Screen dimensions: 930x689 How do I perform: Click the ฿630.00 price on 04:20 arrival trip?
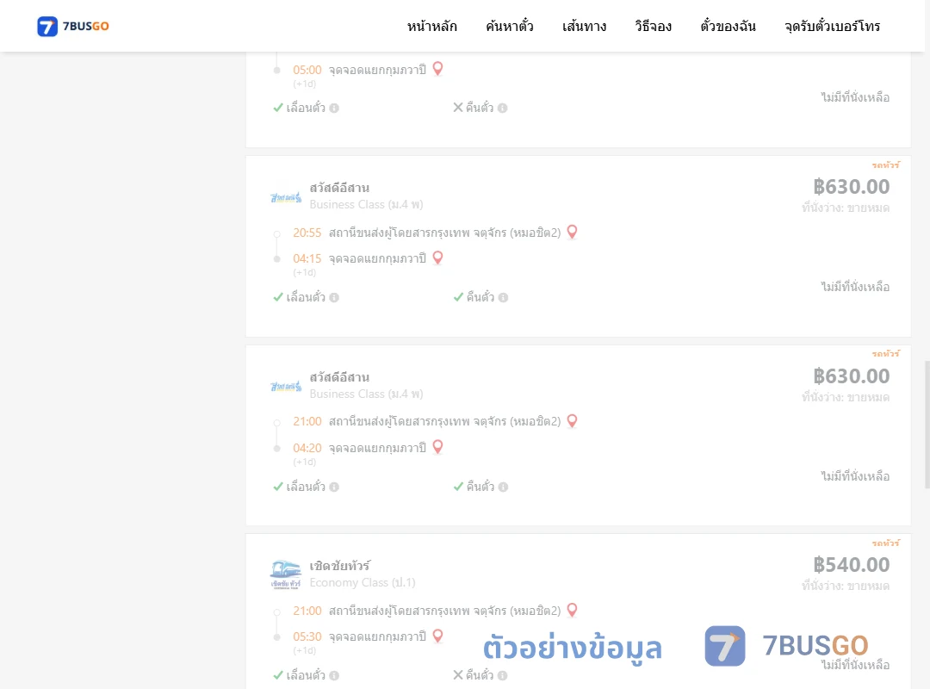pyautogui.click(x=851, y=376)
